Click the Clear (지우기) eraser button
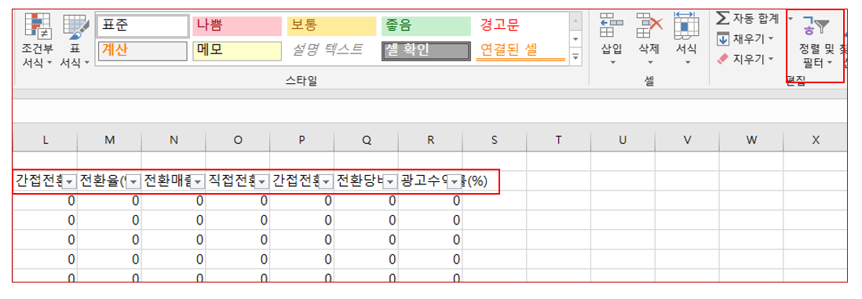862x299 pixels. point(746,59)
